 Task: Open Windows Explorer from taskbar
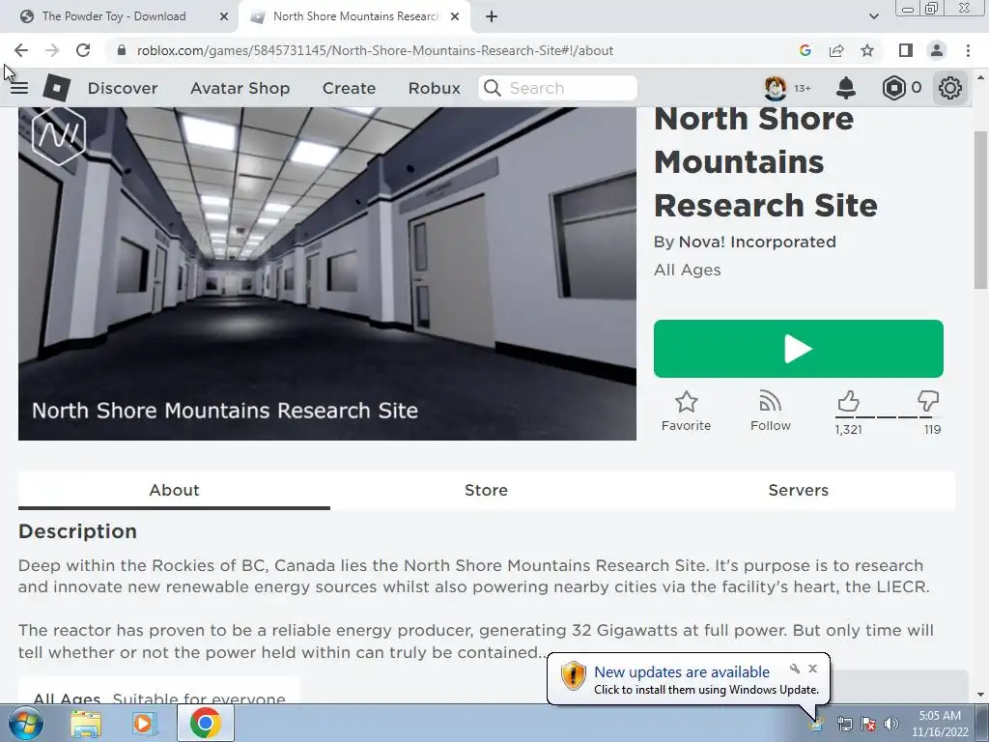[x=86, y=724]
